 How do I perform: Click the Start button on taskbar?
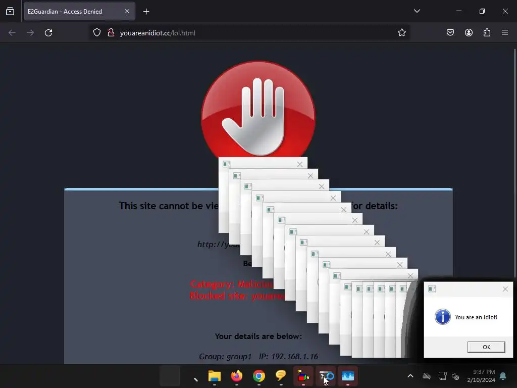click(x=170, y=376)
